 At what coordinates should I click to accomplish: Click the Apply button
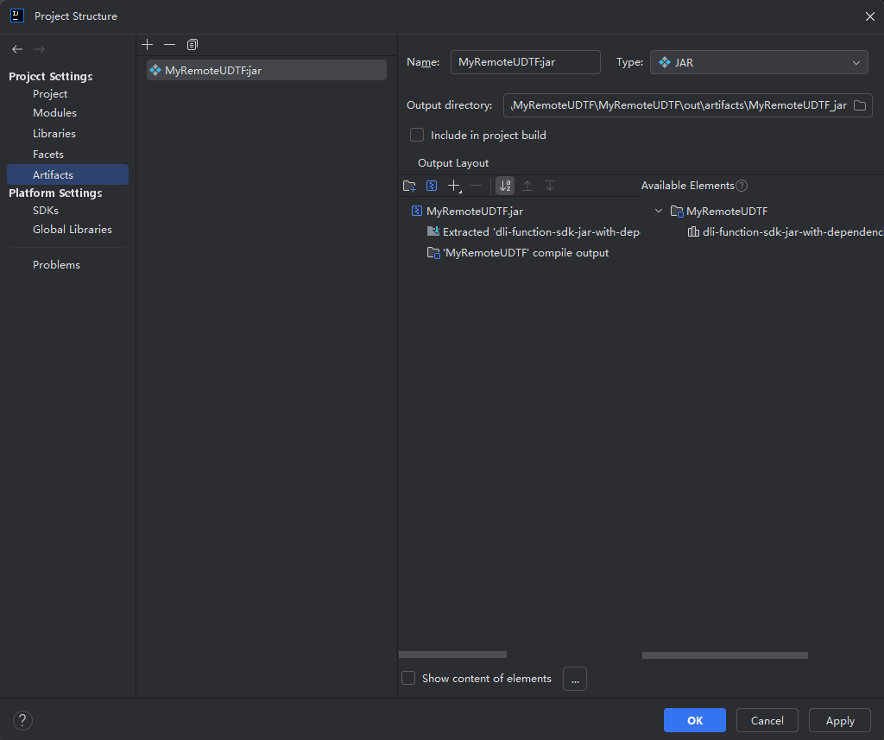coord(840,720)
